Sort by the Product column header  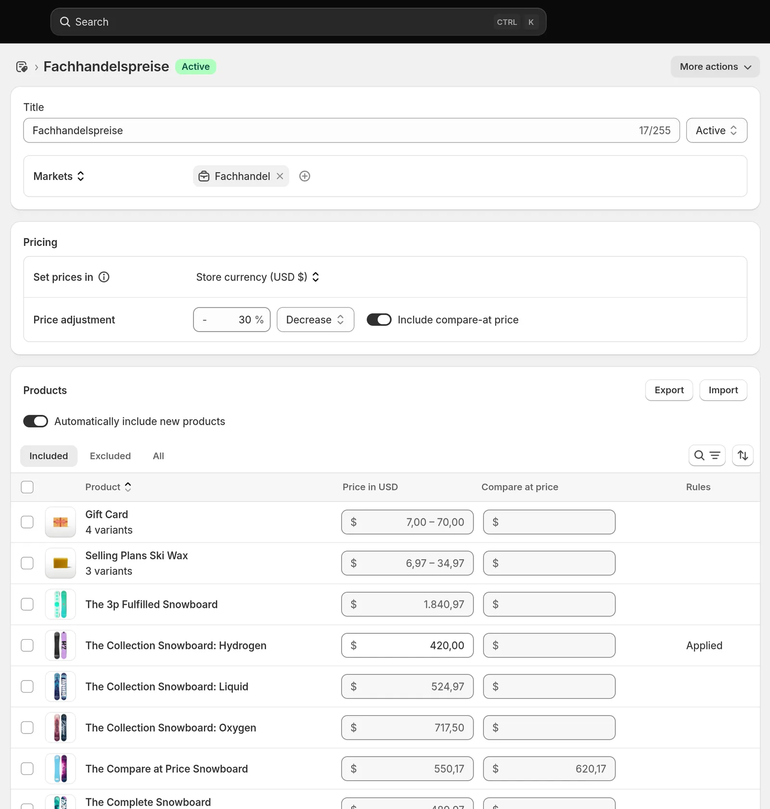coord(108,487)
